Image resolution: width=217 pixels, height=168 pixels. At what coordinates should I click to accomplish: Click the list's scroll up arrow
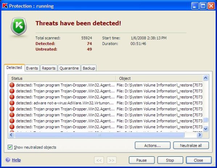[206, 78]
